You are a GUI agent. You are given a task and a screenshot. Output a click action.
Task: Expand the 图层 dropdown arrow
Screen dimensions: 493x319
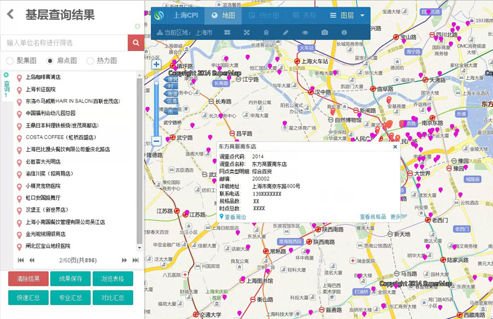[x=362, y=15]
